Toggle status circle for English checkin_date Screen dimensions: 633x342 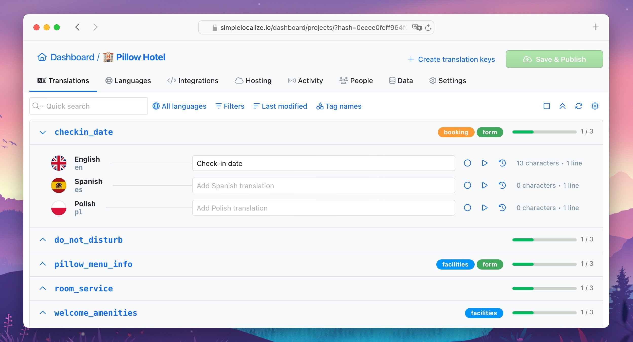click(x=467, y=163)
